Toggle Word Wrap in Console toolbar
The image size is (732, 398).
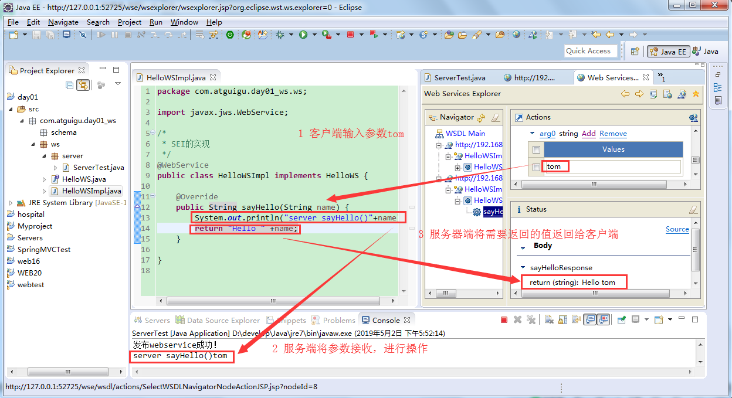pos(576,320)
